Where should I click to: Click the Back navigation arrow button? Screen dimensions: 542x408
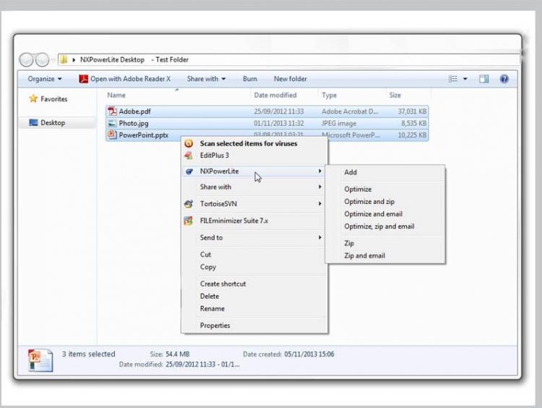tap(26, 60)
